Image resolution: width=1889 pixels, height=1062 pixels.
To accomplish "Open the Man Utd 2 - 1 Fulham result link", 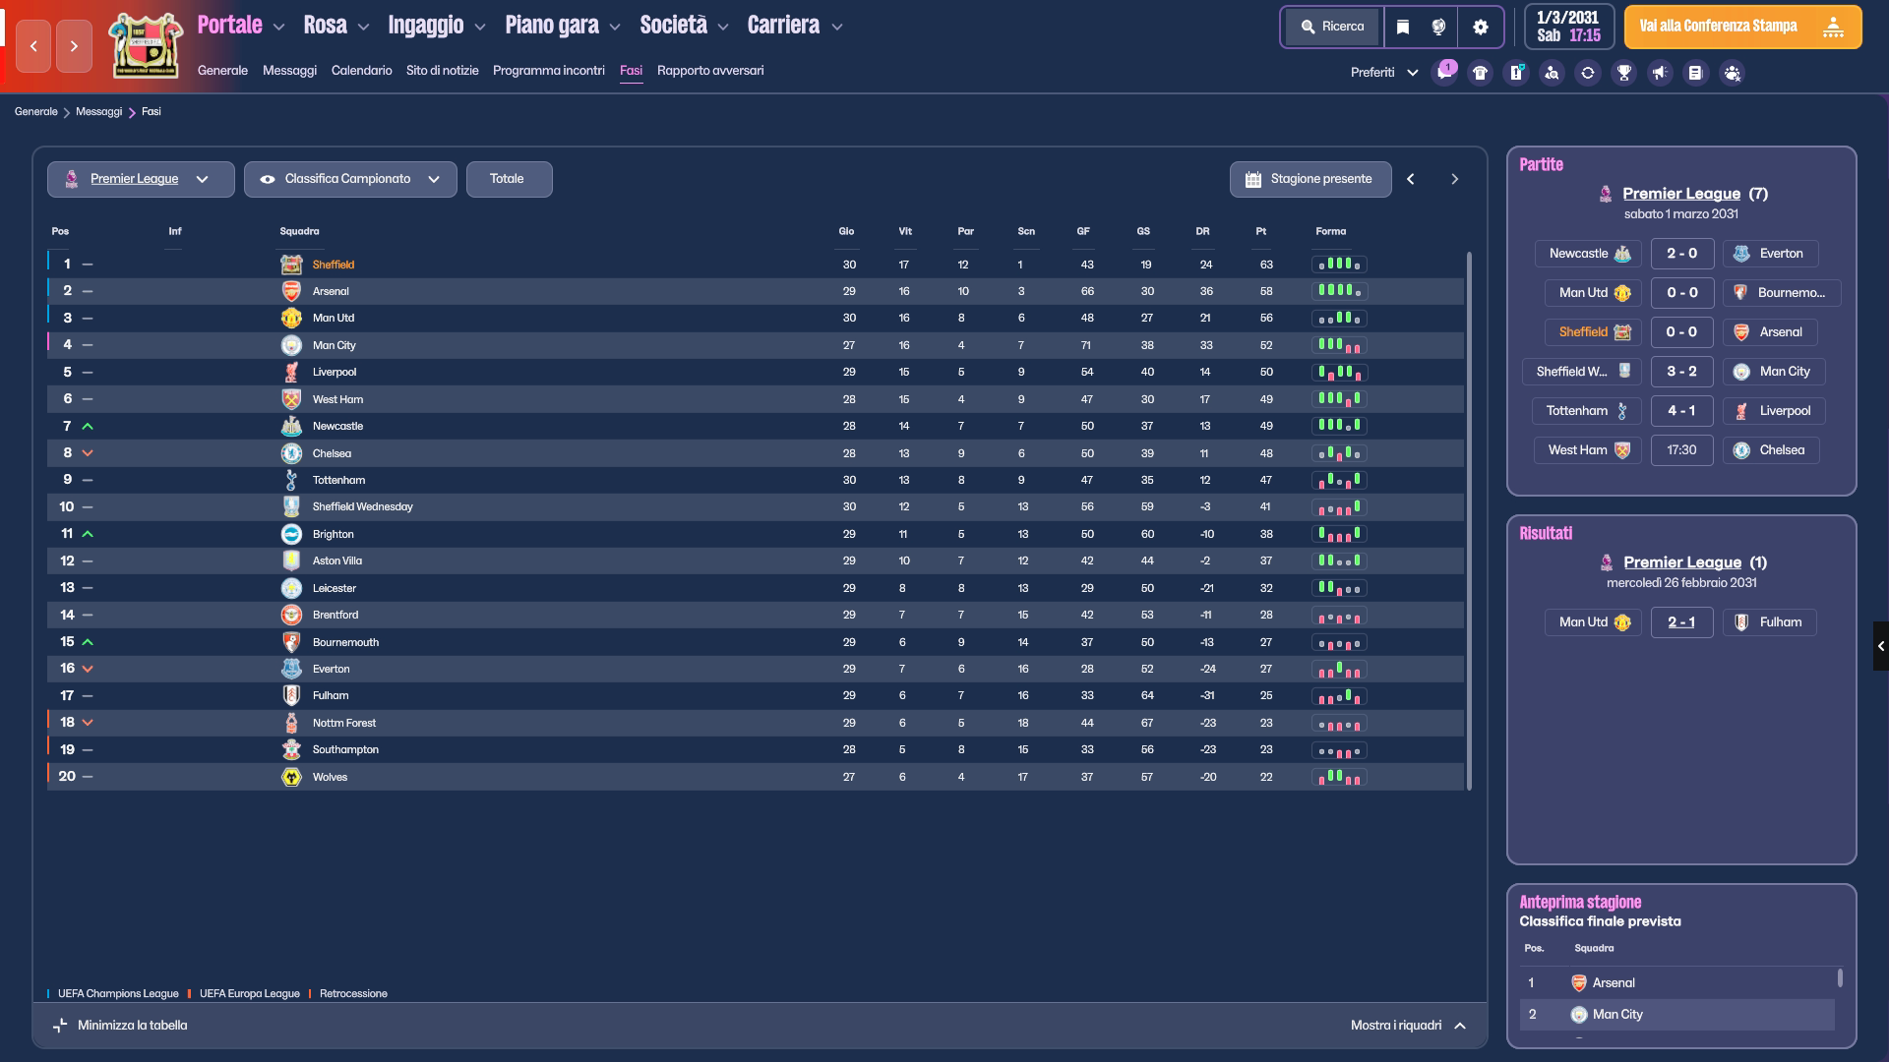I will click(x=1681, y=622).
